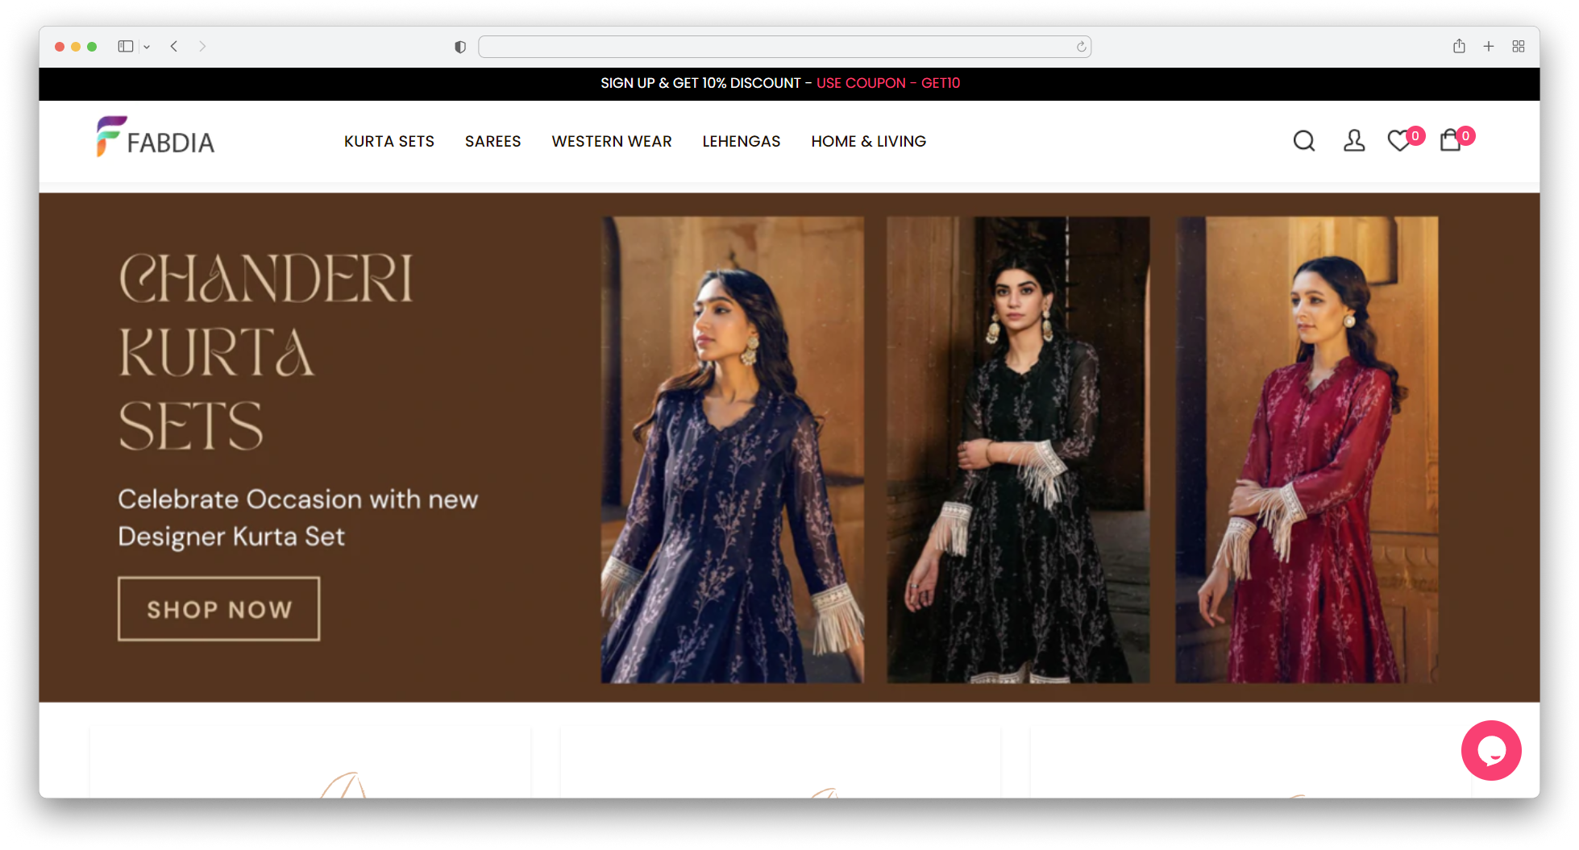Open the Sarees menu item

(492, 142)
